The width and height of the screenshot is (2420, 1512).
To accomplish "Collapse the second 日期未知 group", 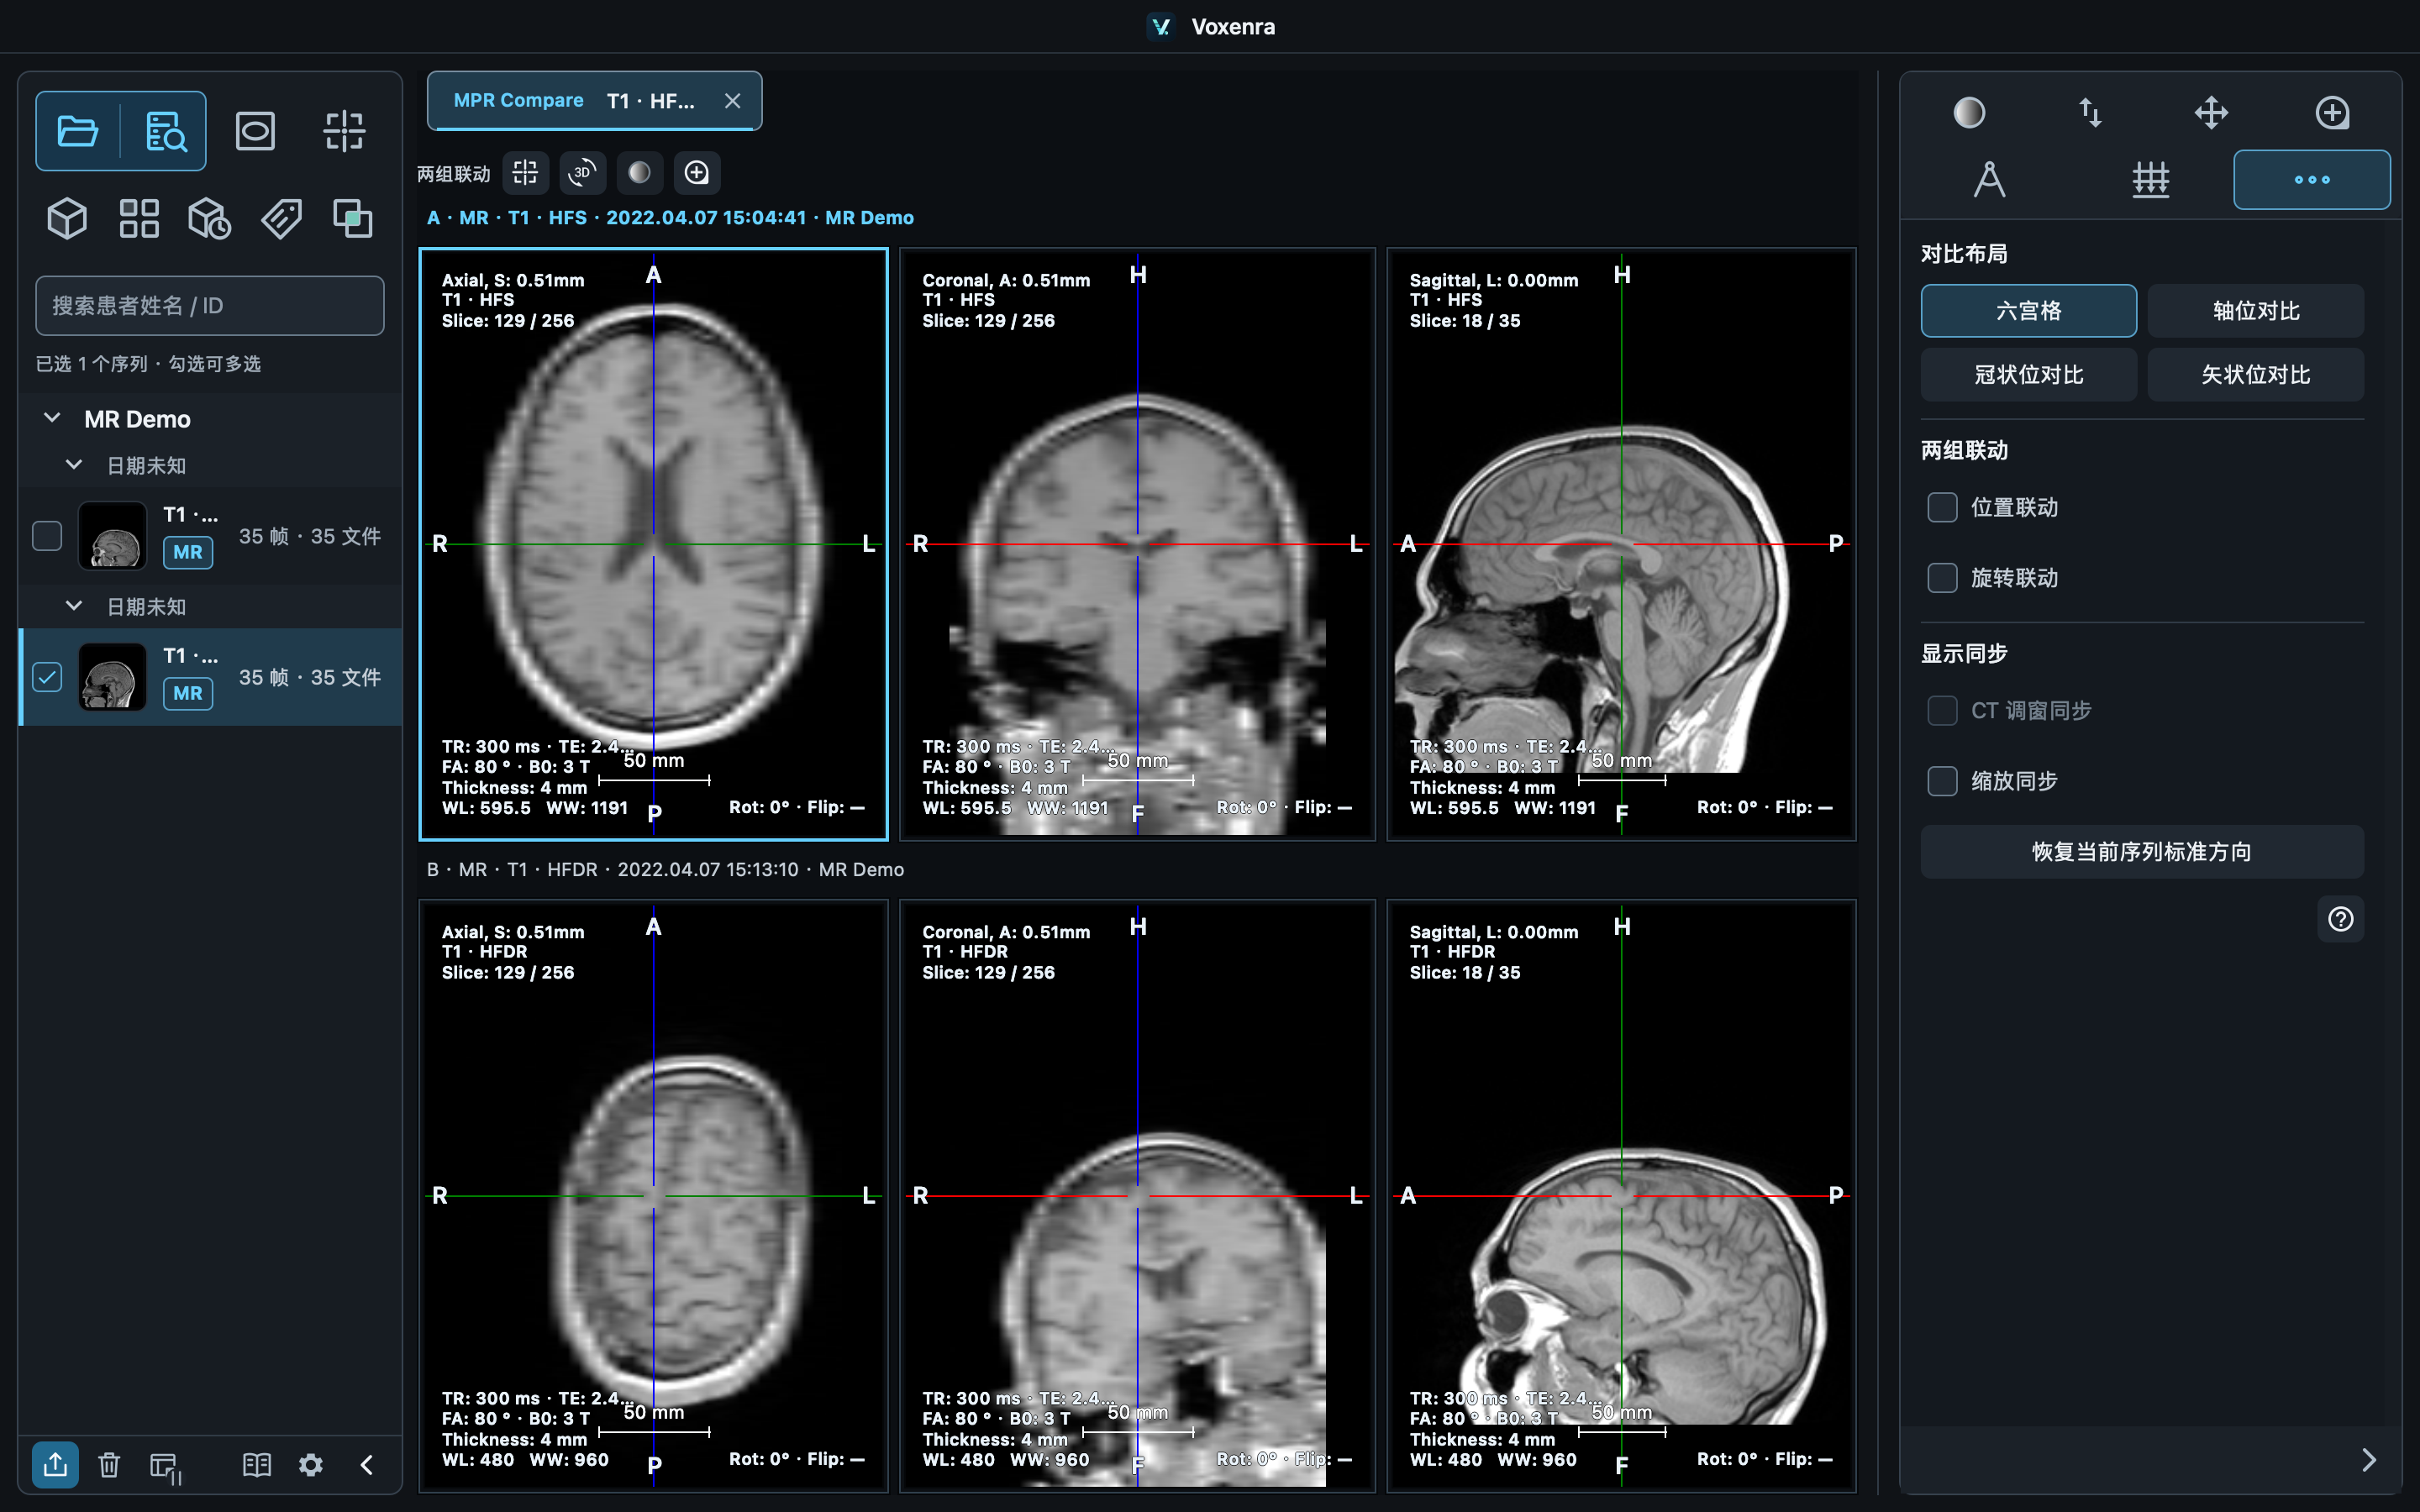I will pyautogui.click(x=74, y=605).
